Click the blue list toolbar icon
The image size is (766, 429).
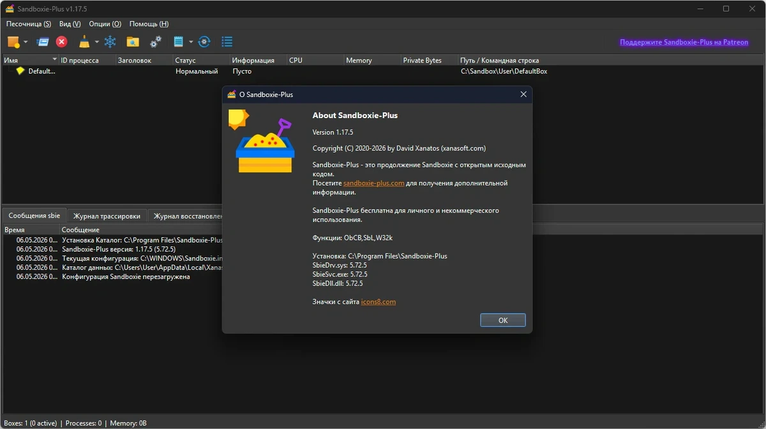[227, 42]
